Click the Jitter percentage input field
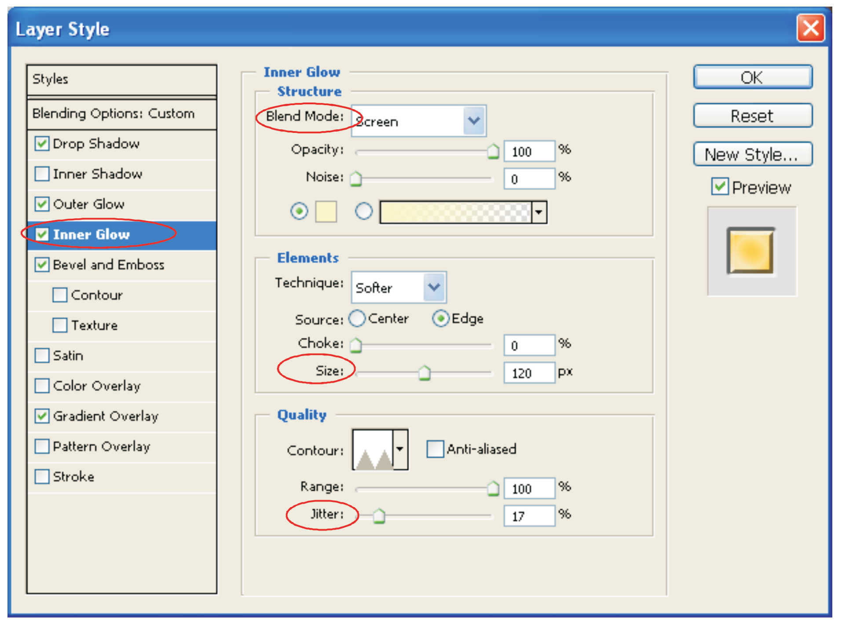The height and width of the screenshot is (626, 842). pyautogui.click(x=529, y=516)
